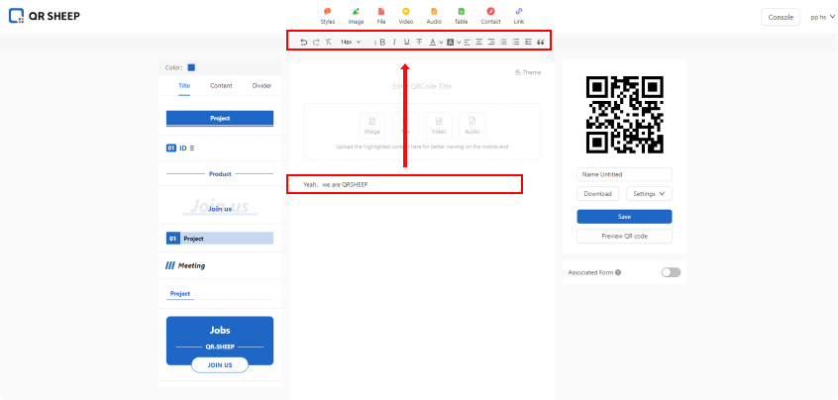
Task: Insert an ordered list
Action: point(503,43)
